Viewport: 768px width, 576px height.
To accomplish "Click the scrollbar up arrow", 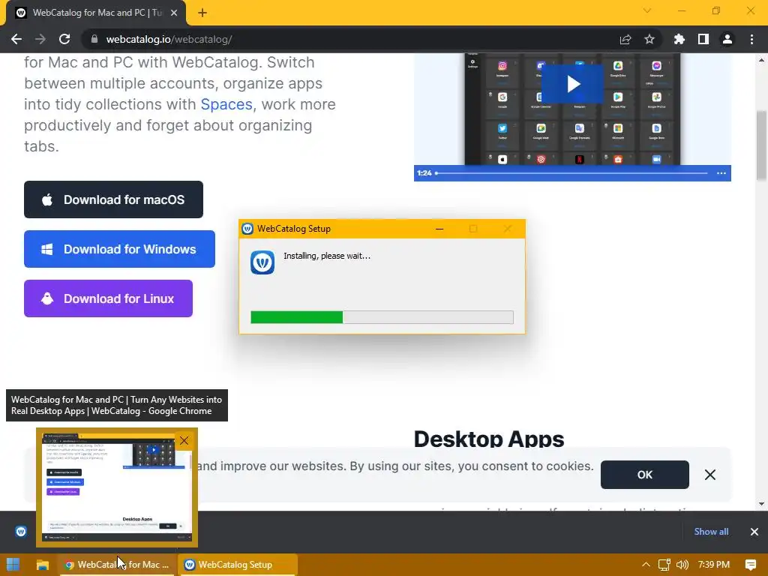I will [761, 60].
